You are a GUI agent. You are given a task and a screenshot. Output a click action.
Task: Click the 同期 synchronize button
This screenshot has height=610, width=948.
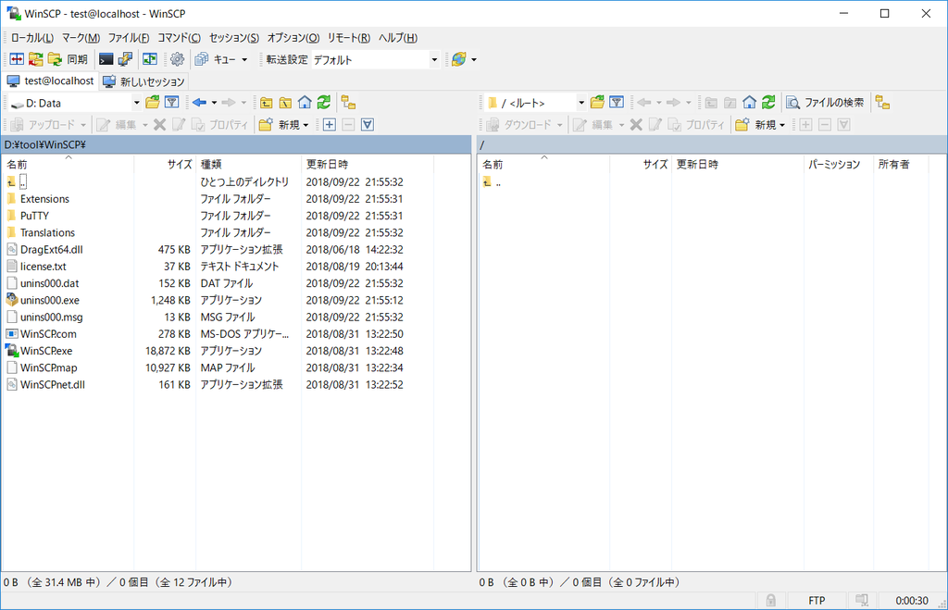69,59
